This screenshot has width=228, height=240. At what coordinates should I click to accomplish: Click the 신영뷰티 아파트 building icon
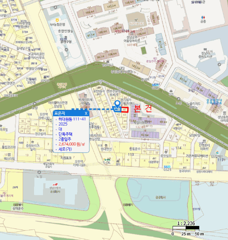point(204,141)
